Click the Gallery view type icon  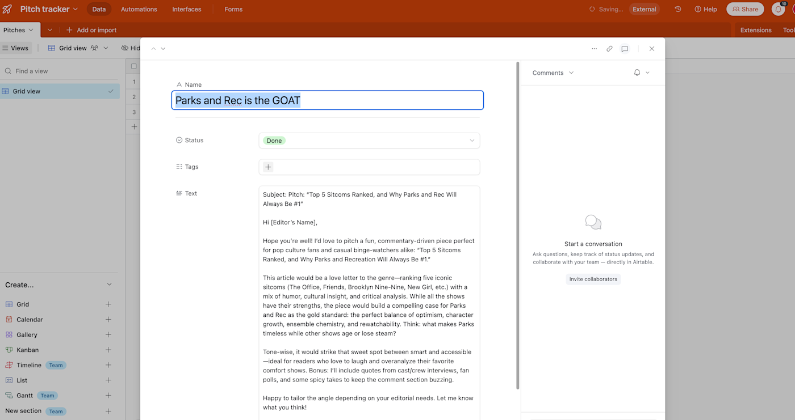[9, 335]
